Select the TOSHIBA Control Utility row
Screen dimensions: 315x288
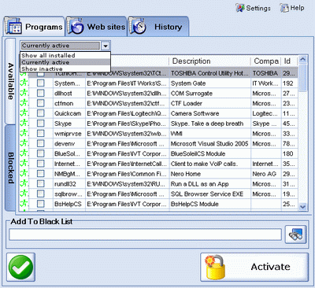159,73
